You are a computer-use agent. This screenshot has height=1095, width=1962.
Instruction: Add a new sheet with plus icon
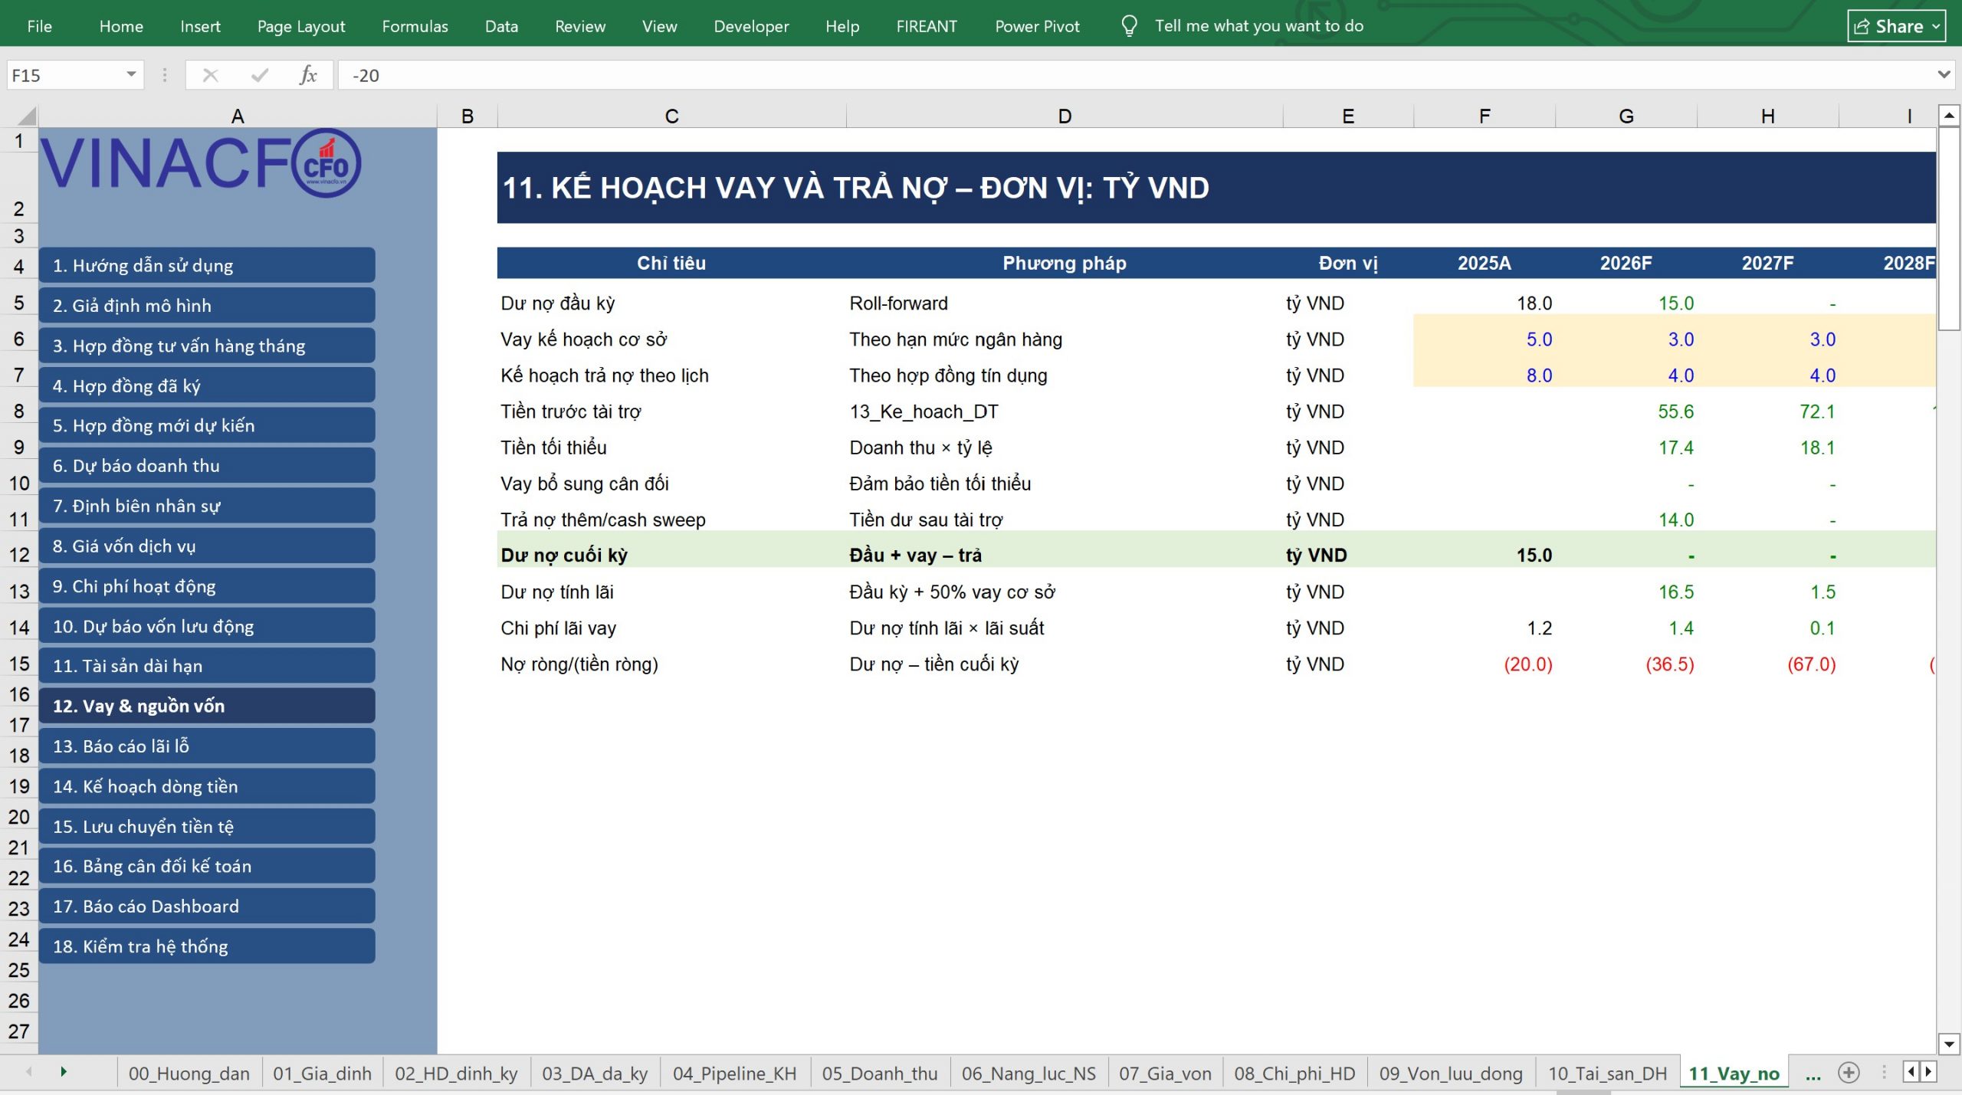(x=1849, y=1073)
